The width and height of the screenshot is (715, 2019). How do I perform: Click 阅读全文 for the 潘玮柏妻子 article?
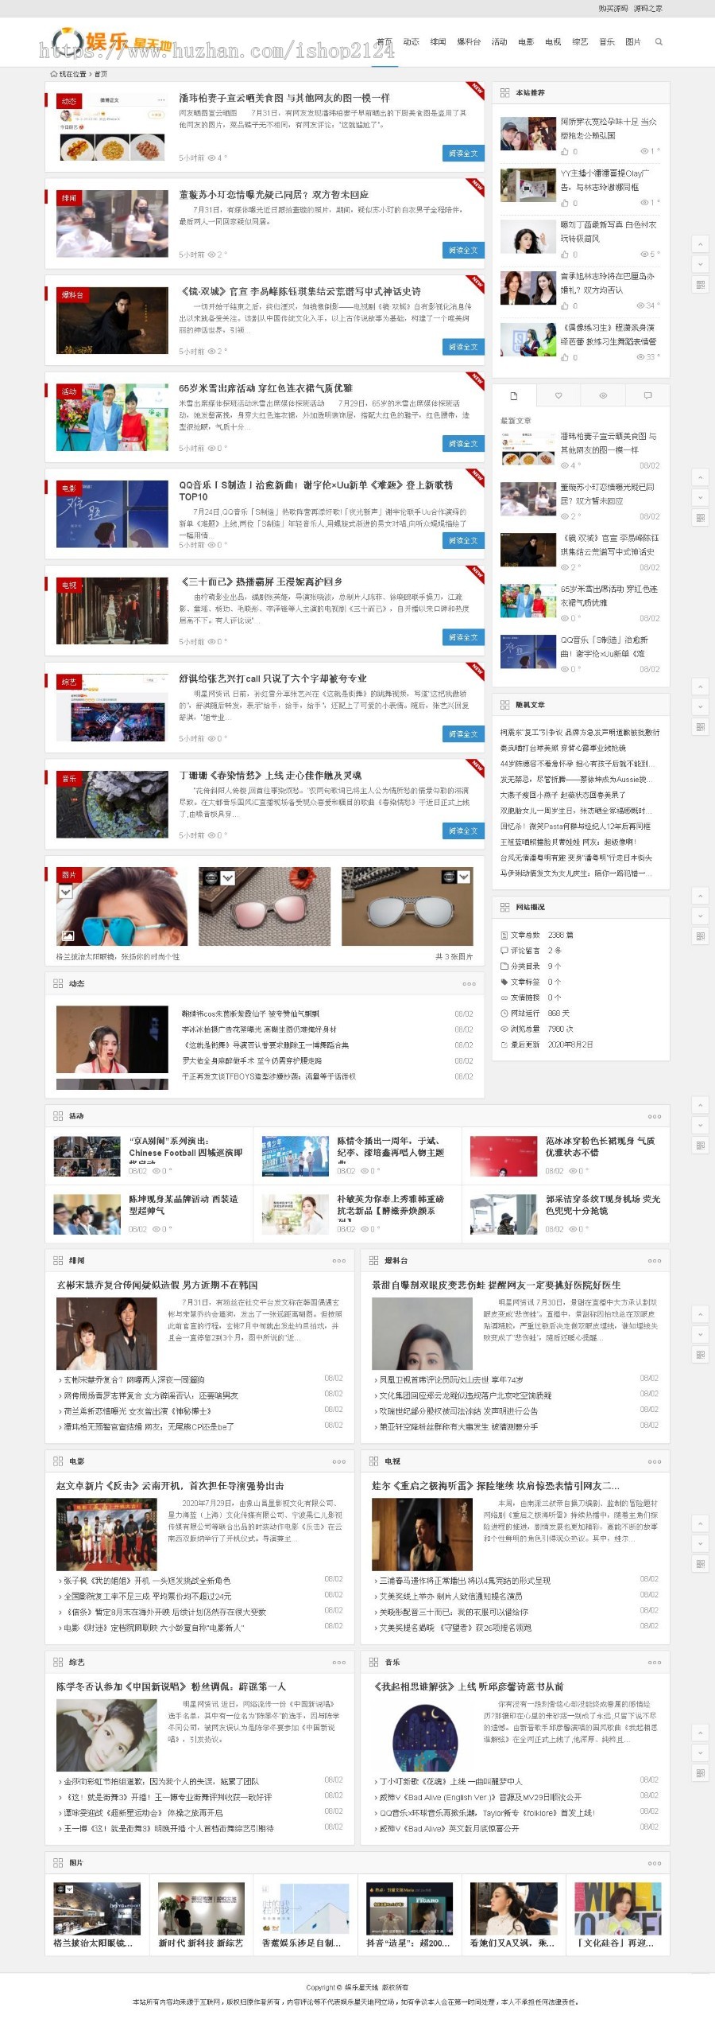[x=463, y=154]
